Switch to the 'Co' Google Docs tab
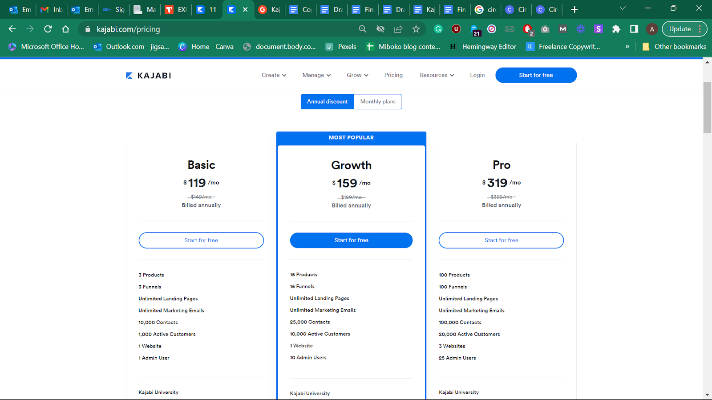The height and width of the screenshot is (400, 712). click(x=301, y=9)
